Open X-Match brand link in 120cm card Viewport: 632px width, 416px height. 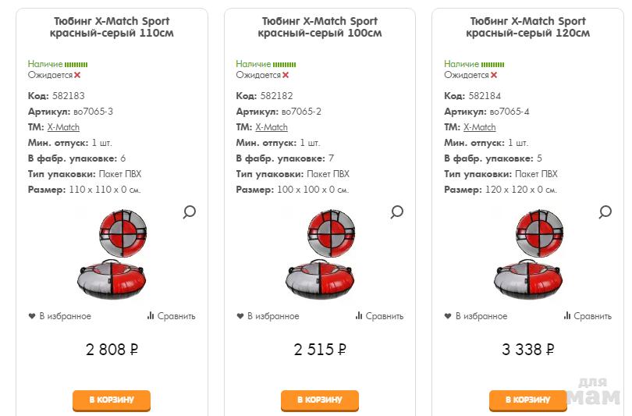tap(479, 127)
